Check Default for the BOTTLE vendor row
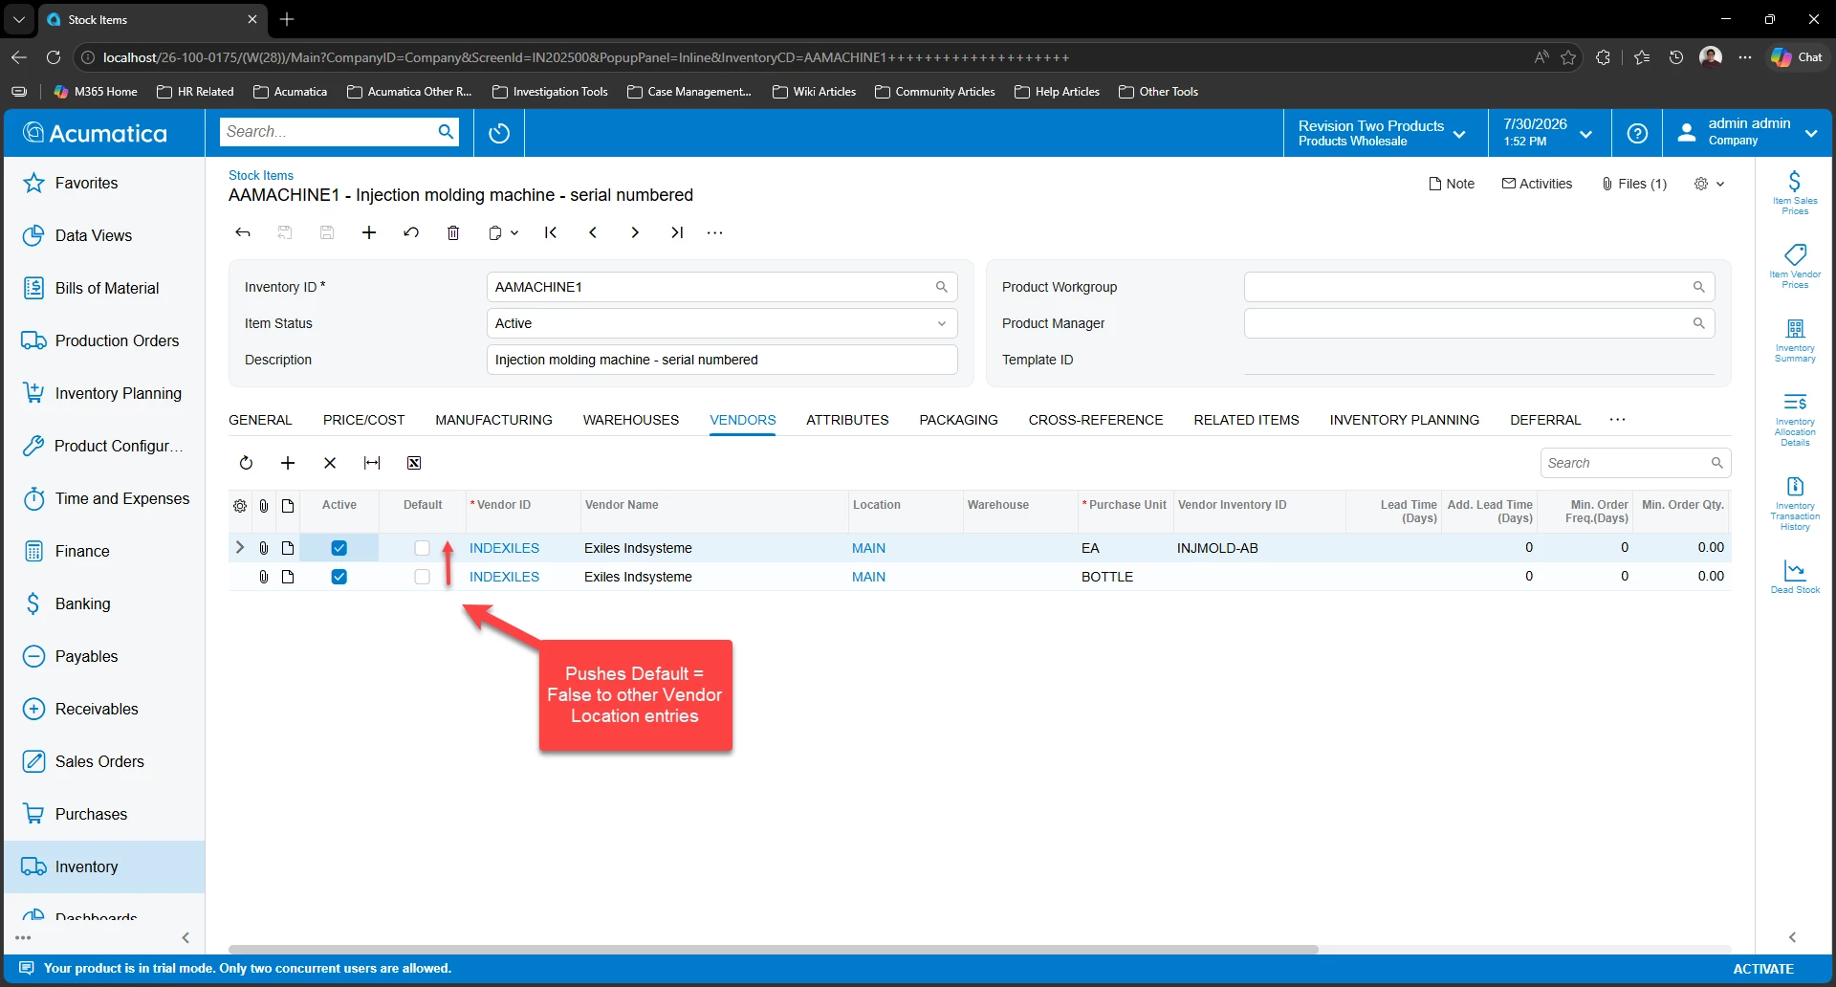 pyautogui.click(x=423, y=577)
